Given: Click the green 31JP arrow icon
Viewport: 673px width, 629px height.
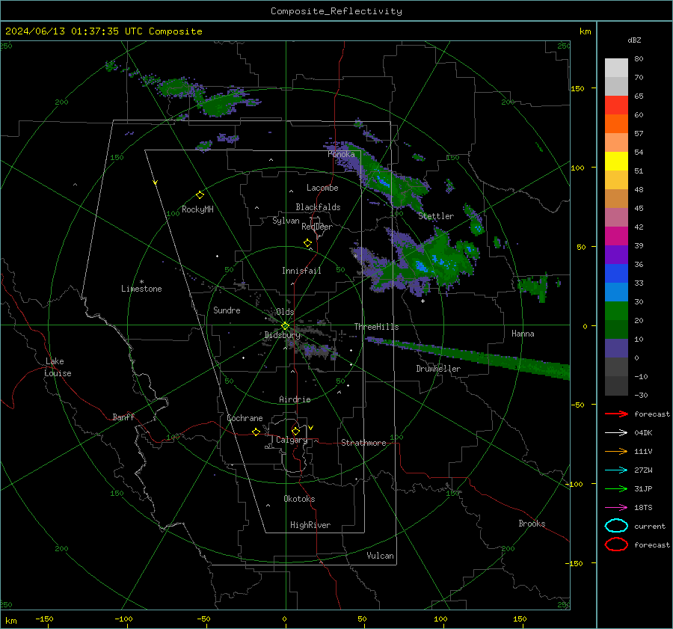Looking at the screenshot, I should pyautogui.click(x=616, y=488).
